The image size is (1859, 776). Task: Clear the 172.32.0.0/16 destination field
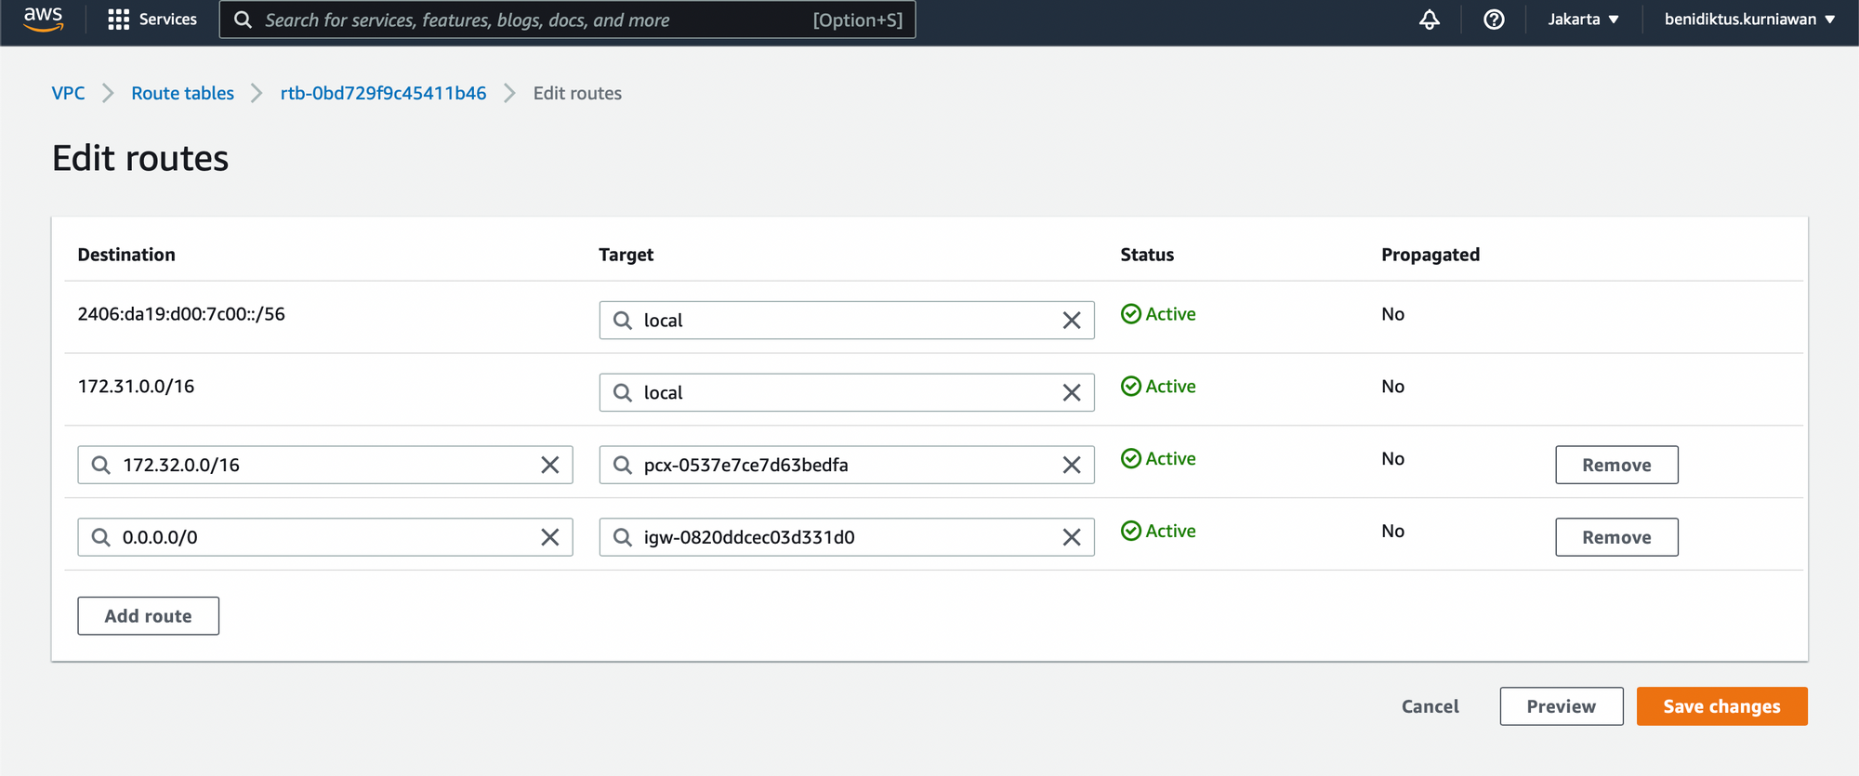pyautogui.click(x=549, y=465)
